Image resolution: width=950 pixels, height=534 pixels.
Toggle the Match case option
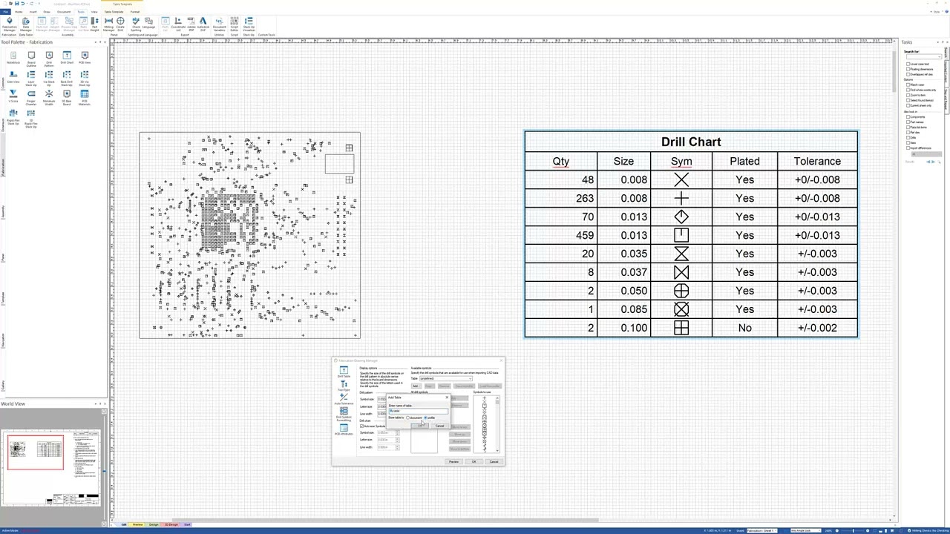pyautogui.click(x=908, y=85)
